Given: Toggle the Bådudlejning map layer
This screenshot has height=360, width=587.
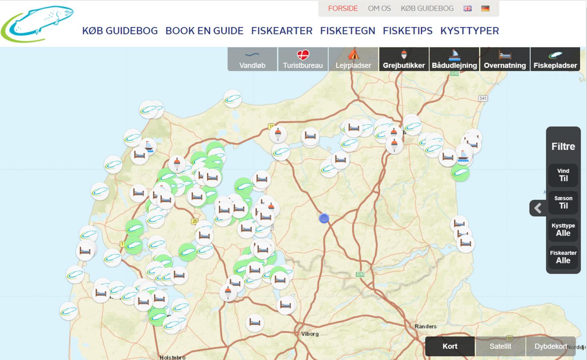Looking at the screenshot, I should point(454,59).
